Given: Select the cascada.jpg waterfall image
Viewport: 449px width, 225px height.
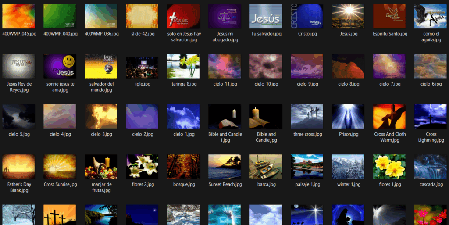Looking at the screenshot, I should pos(431,166).
